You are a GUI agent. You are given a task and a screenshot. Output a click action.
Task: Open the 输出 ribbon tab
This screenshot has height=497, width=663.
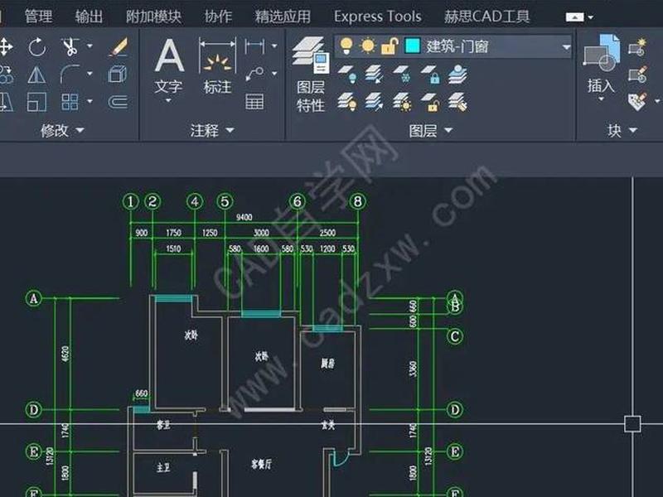(89, 17)
